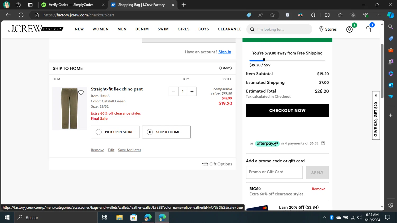
Task: Open Edge settings and more menu
Action: click(x=378, y=15)
